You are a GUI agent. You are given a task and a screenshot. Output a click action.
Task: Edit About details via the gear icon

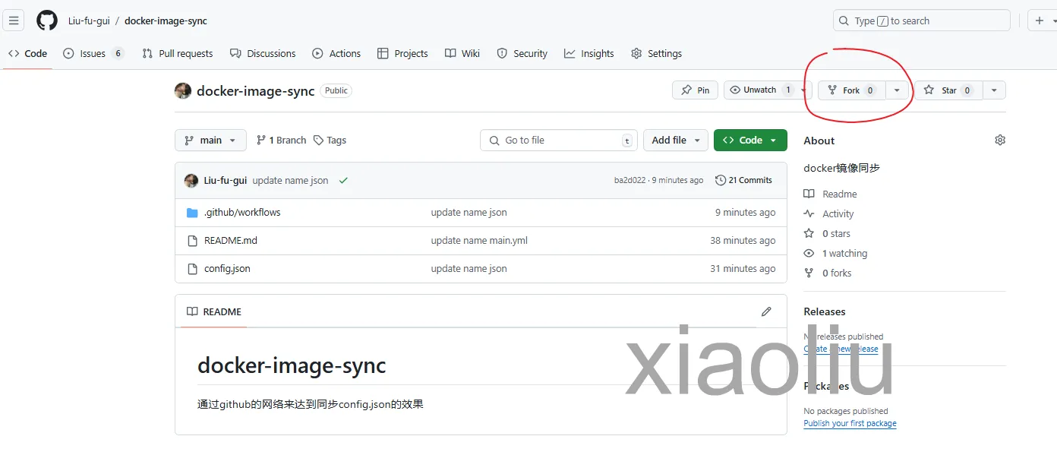coord(1000,140)
